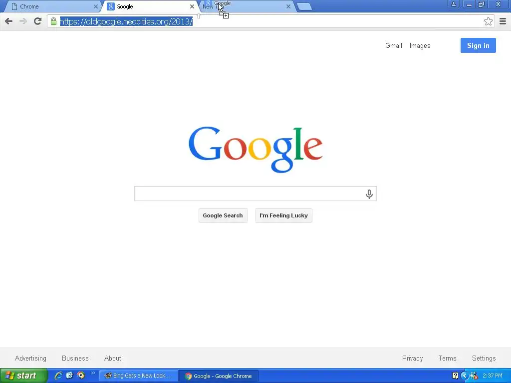Click the security alert tray icon

474,376
